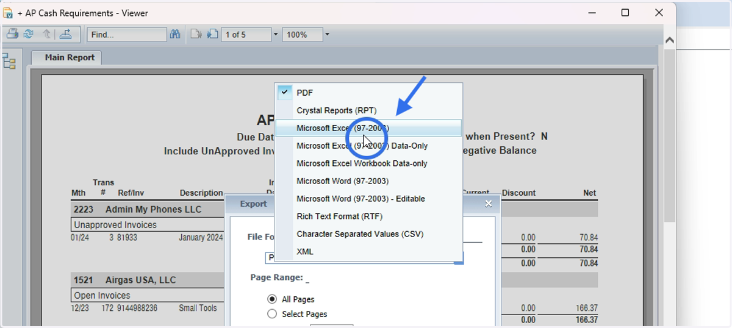The height and width of the screenshot is (328, 732).
Task: Click invoice reference 81933
Action: pyautogui.click(x=127, y=238)
